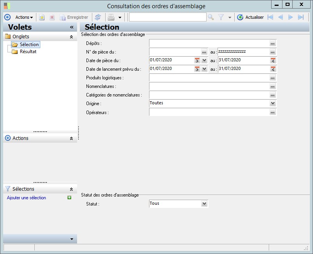Screen dimensions: 313x254
Task: Open the Statut dropdown
Action: click(204, 204)
